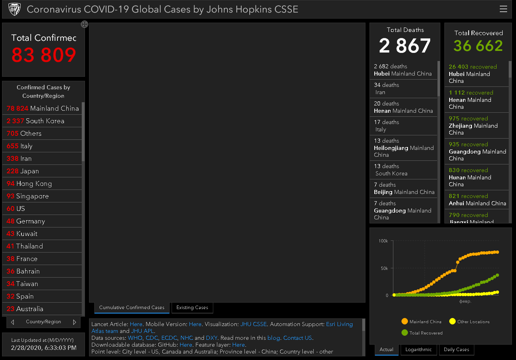Open the ECDC data source link
This screenshot has height=360, width=516.
pyautogui.click(x=169, y=338)
